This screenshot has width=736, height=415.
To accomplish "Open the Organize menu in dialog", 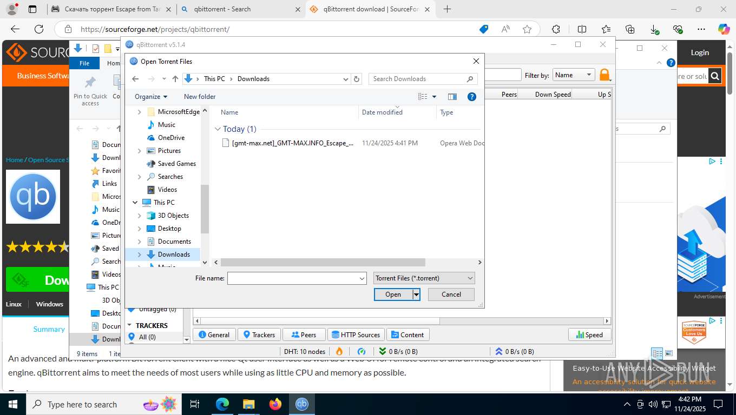I will (151, 97).
